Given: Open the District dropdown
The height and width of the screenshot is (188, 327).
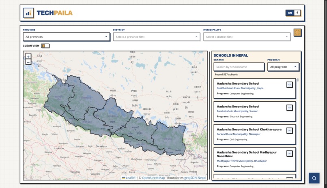Looking at the screenshot, I should [157, 37].
